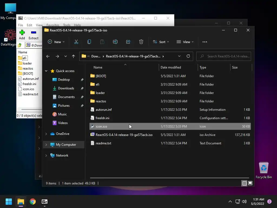
Task: Open the See more ellipsis menu
Action: coord(205,42)
